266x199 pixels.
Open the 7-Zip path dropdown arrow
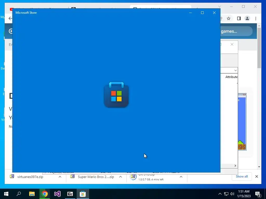(235, 70)
